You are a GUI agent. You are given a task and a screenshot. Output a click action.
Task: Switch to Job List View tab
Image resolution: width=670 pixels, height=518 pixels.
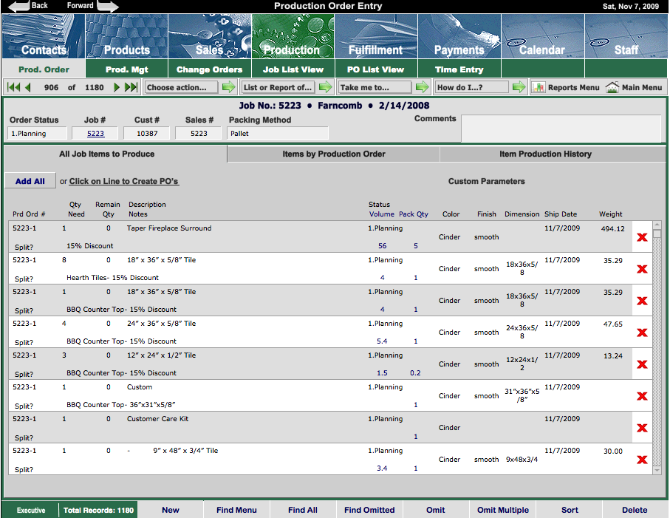[x=293, y=69]
